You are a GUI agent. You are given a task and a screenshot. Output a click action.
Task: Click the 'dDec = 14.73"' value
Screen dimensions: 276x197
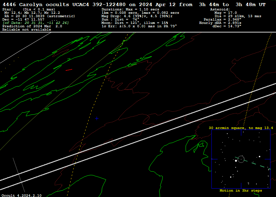[x=227, y=26]
